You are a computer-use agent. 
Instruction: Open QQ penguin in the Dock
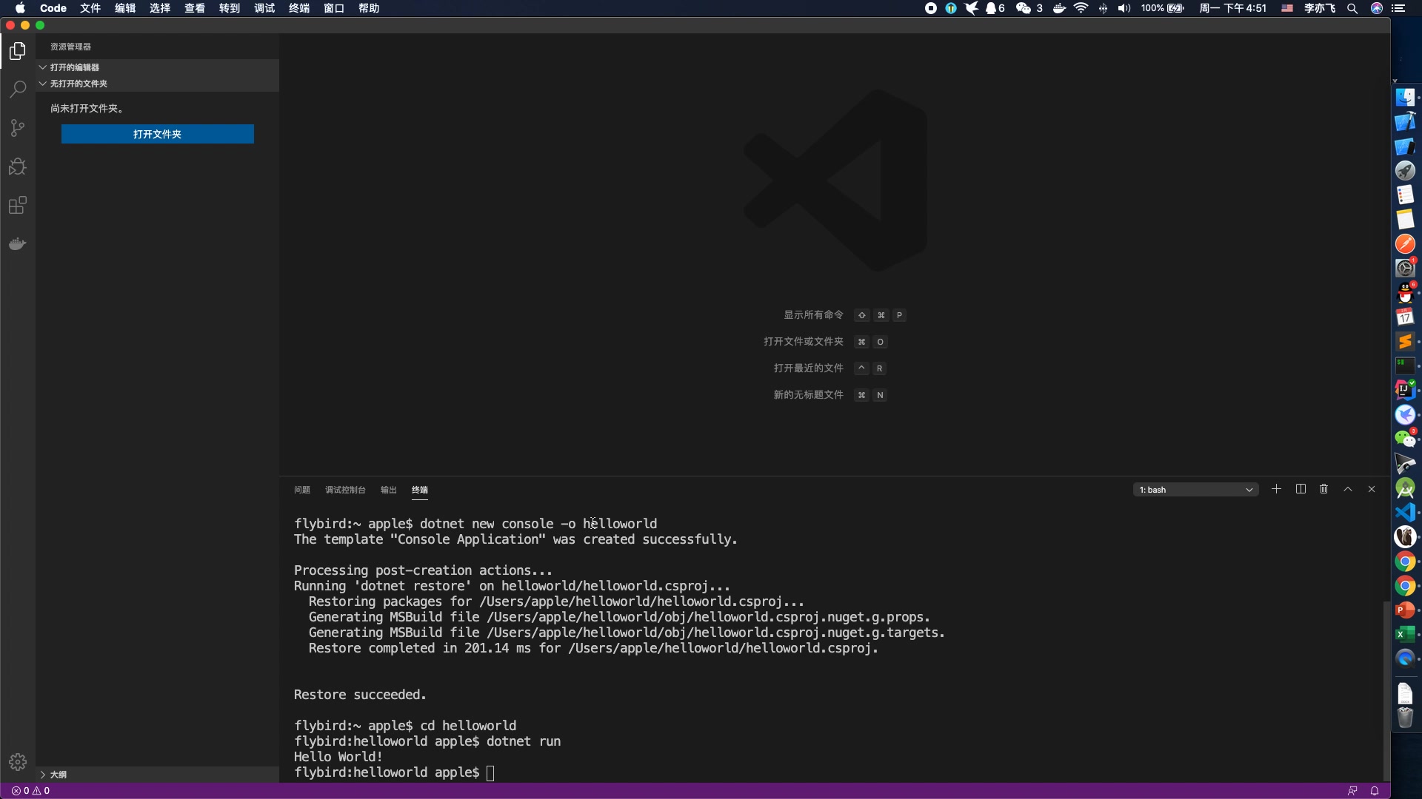tap(1405, 293)
